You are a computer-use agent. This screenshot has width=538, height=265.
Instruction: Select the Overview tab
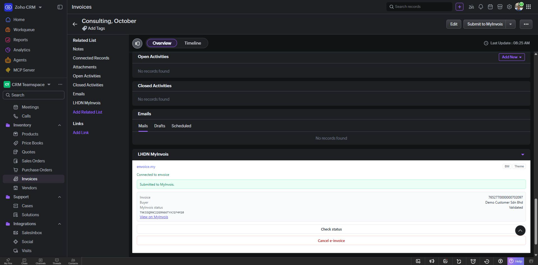point(162,43)
